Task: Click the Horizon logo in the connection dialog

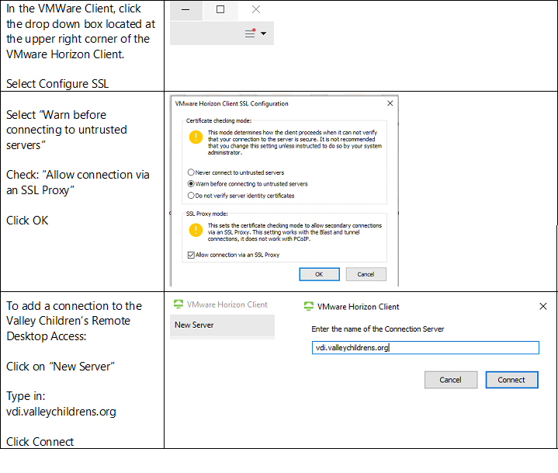Action: coord(309,306)
